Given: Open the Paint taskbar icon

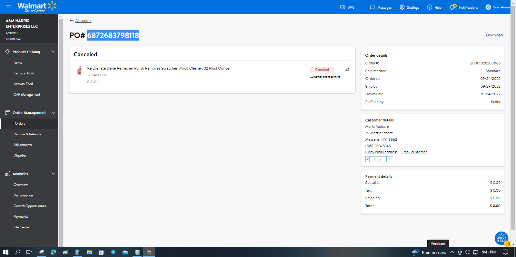Looking at the screenshot, I should click(x=65, y=252).
